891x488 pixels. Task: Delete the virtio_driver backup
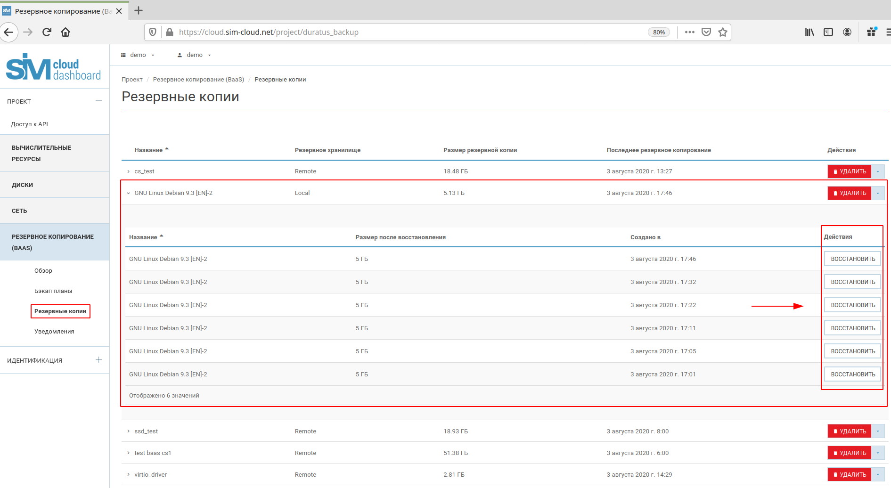(x=849, y=475)
